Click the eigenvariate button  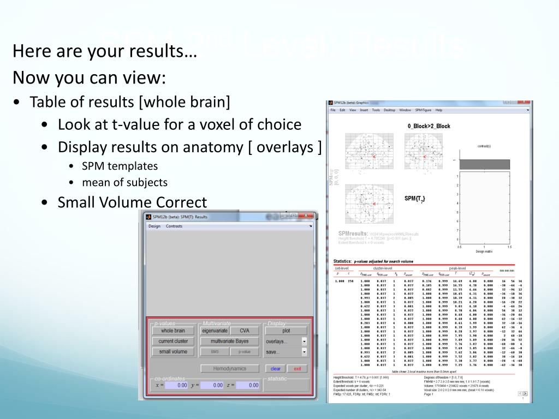215,331
